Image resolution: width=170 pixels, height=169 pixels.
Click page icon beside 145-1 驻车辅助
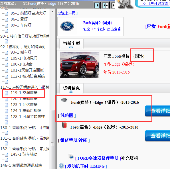point(7,154)
